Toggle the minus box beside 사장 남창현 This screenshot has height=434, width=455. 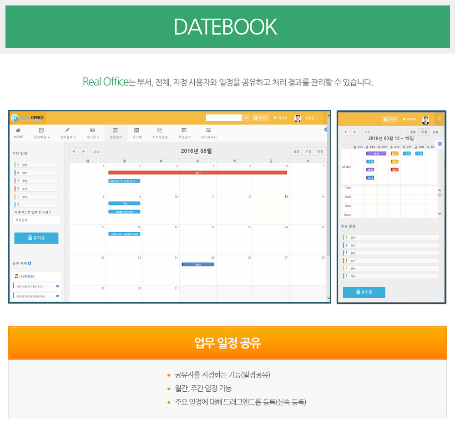57,286
